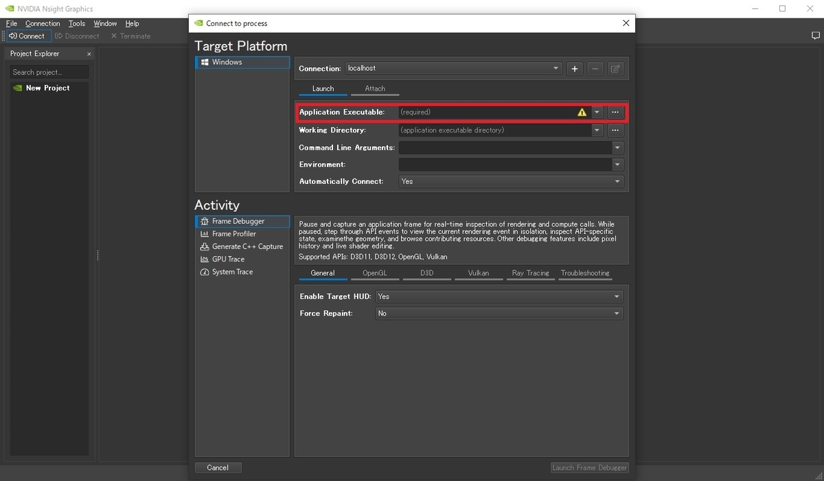The image size is (824, 481).
Task: Close the Connect to process dialog
Action: click(626, 23)
